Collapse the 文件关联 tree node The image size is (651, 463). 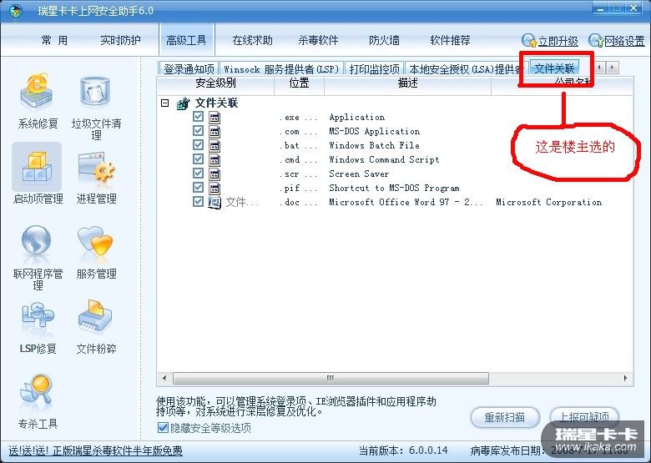[164, 103]
